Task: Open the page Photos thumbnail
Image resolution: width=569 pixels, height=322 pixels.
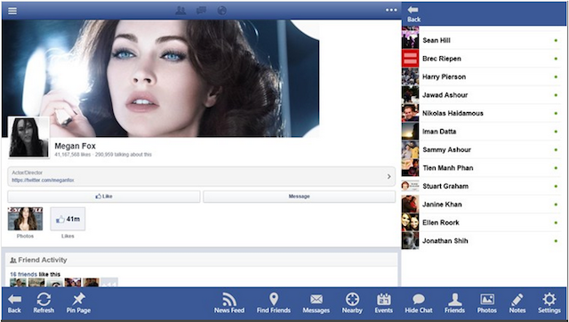Action: tap(25, 219)
